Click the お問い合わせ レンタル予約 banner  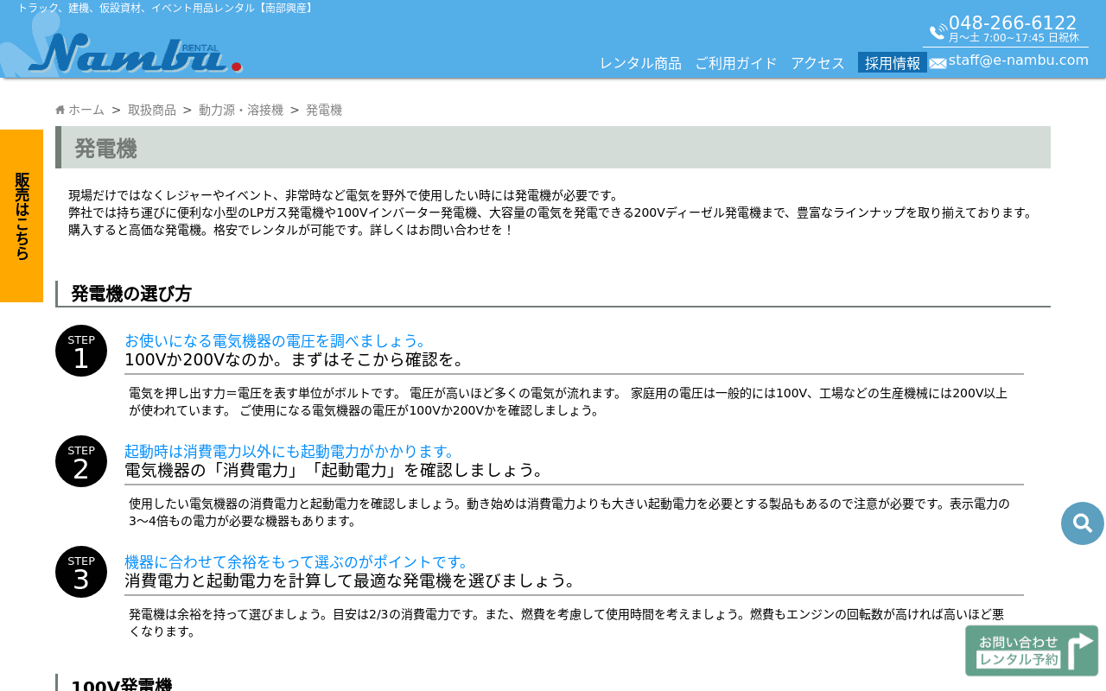pos(1032,650)
